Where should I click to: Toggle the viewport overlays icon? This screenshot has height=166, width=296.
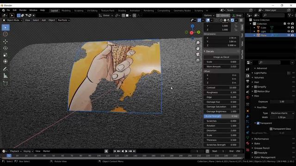point(208,20)
